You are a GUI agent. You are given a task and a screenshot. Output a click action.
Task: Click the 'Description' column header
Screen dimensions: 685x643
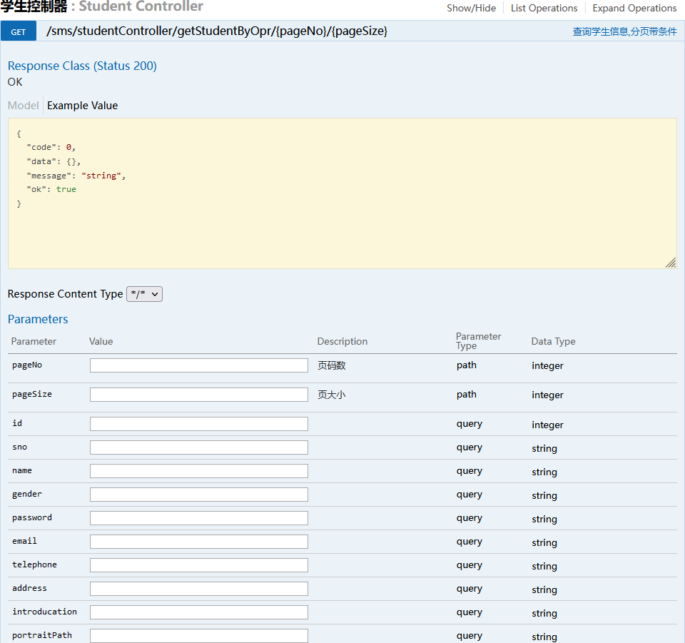342,342
